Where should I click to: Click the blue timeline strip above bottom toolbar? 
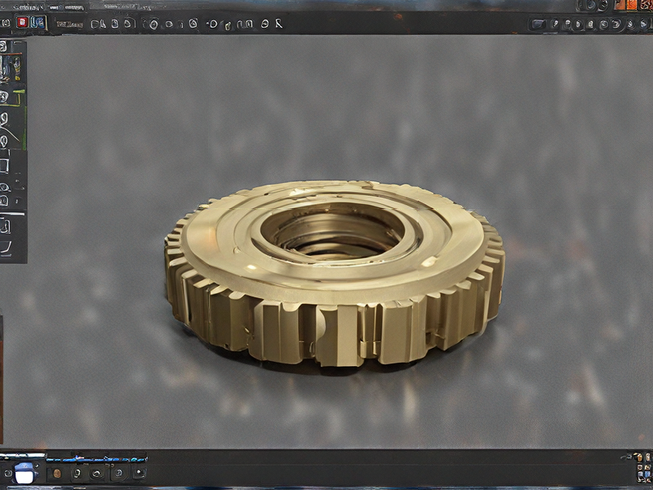point(96,459)
